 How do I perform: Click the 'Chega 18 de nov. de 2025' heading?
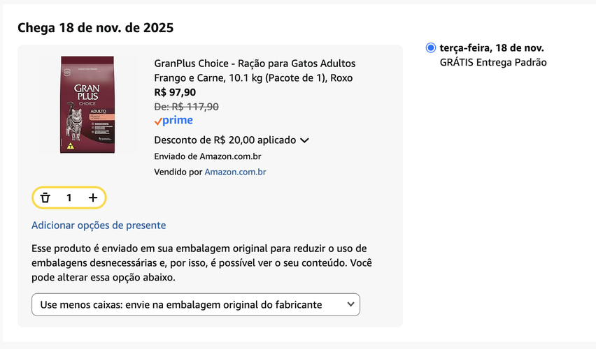(95, 28)
